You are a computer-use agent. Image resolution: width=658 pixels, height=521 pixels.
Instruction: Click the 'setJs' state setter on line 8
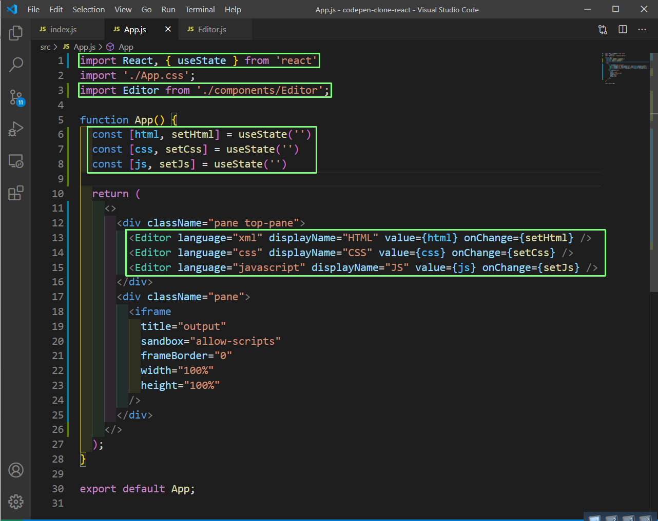click(175, 164)
